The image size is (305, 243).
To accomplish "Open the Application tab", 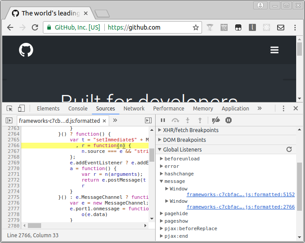I will pos(235,109).
